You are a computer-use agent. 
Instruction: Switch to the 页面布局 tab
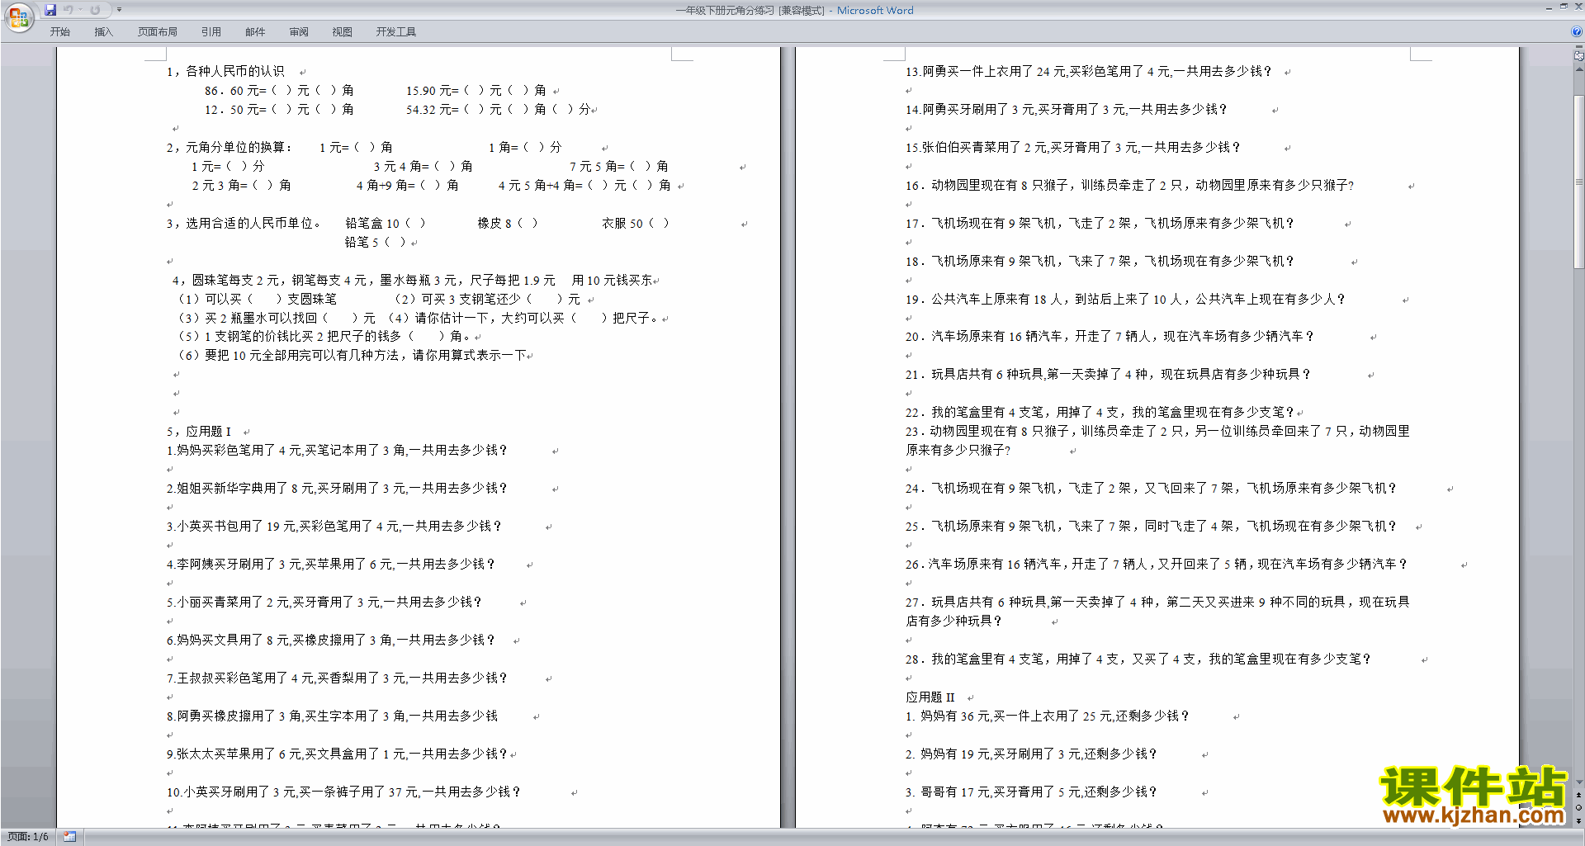[157, 32]
